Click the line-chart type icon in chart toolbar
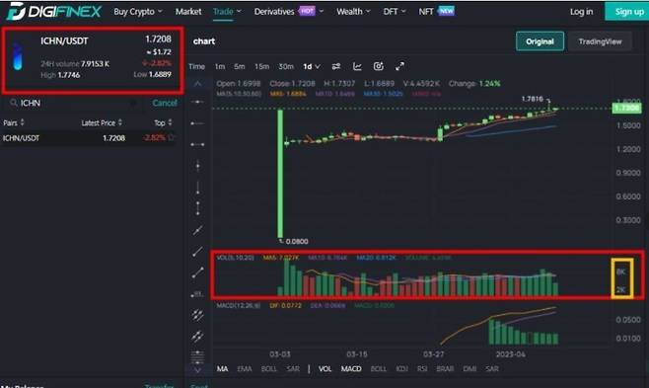 357,66
